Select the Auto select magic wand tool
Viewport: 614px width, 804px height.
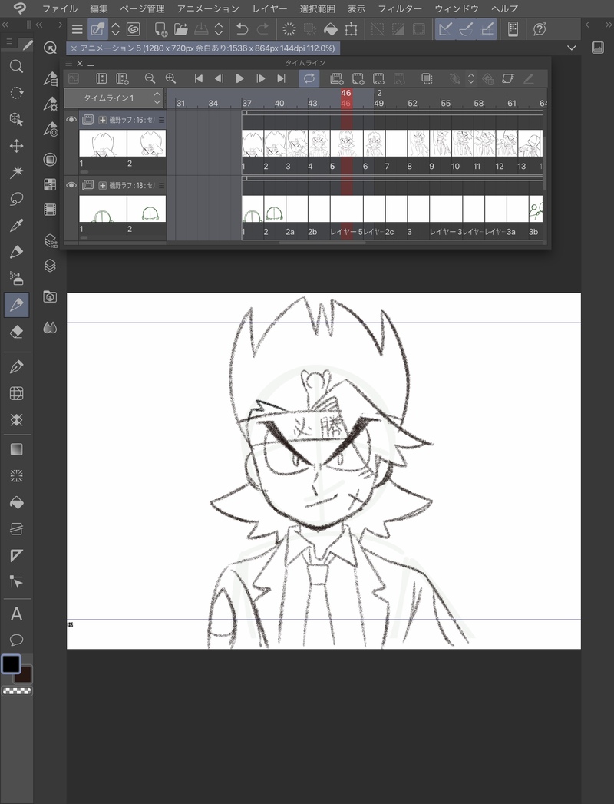pos(16,172)
